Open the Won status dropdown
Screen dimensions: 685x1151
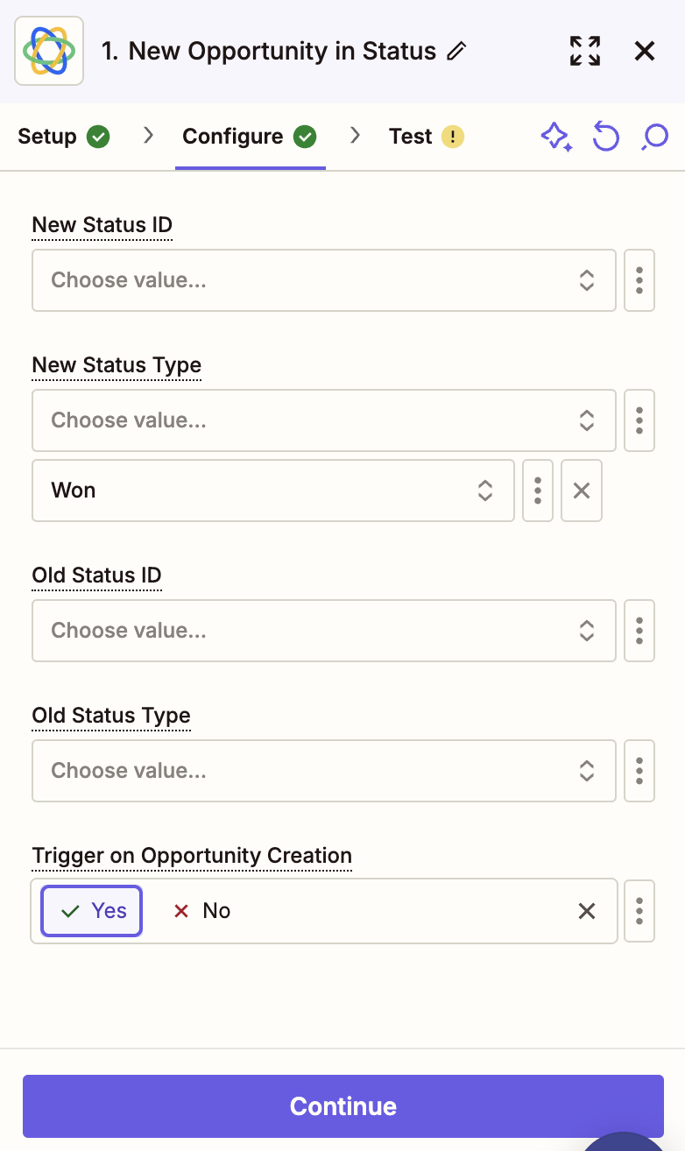[x=273, y=491]
